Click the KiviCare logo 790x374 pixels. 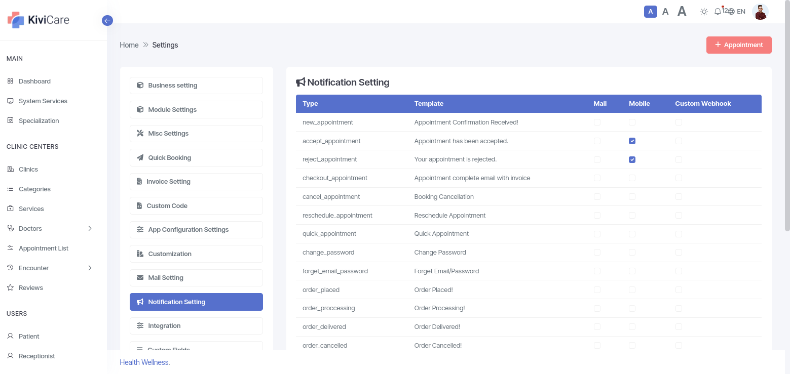tap(39, 20)
